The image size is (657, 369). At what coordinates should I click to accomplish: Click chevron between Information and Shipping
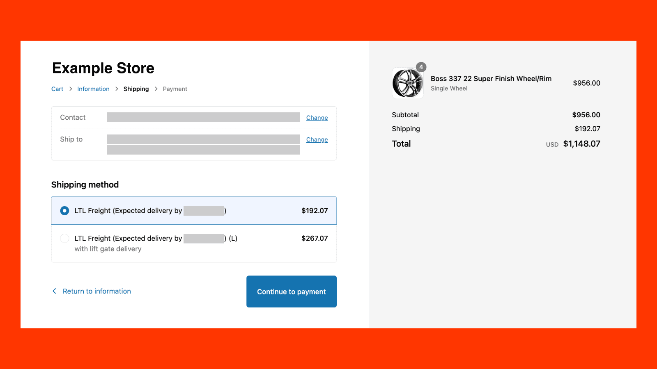coord(117,89)
